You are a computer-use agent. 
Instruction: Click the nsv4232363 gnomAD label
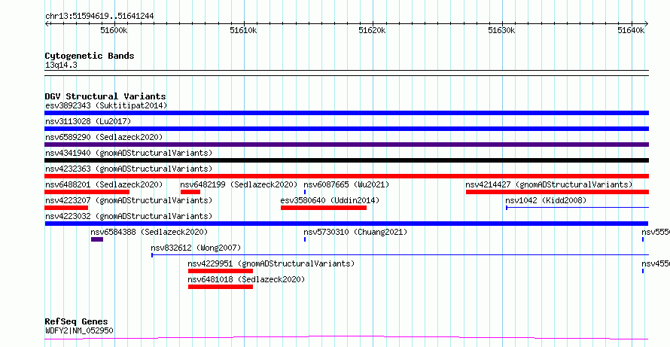click(x=129, y=169)
